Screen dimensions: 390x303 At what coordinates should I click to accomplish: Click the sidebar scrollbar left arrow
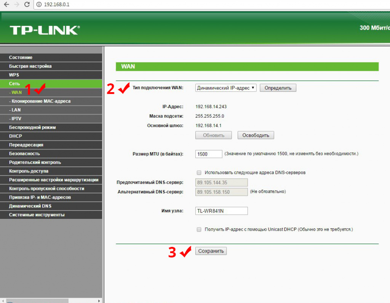coord(3,301)
